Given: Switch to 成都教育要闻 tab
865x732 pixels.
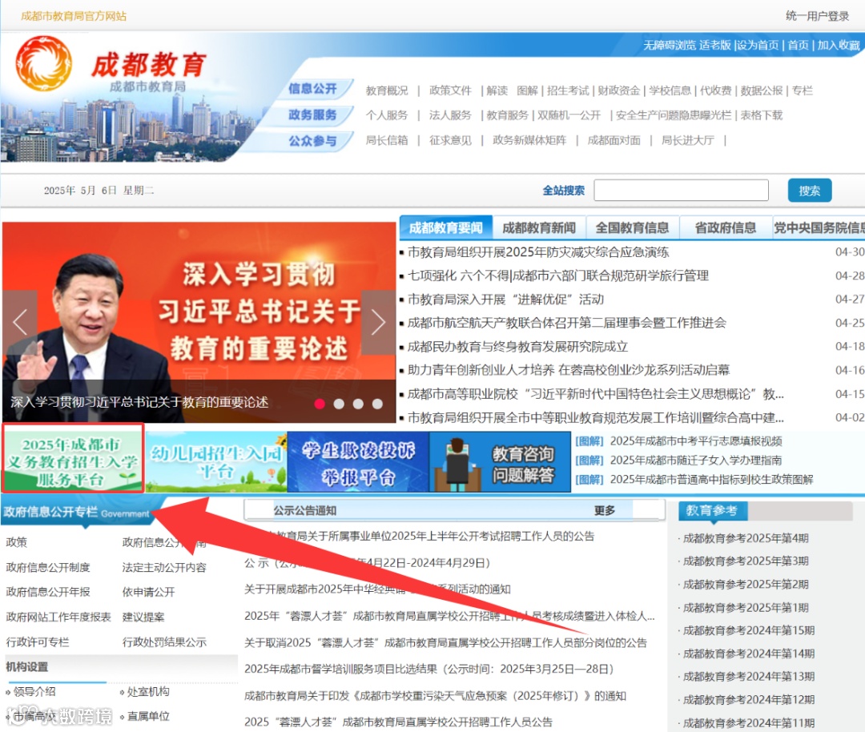Looking at the screenshot, I should point(446,227).
